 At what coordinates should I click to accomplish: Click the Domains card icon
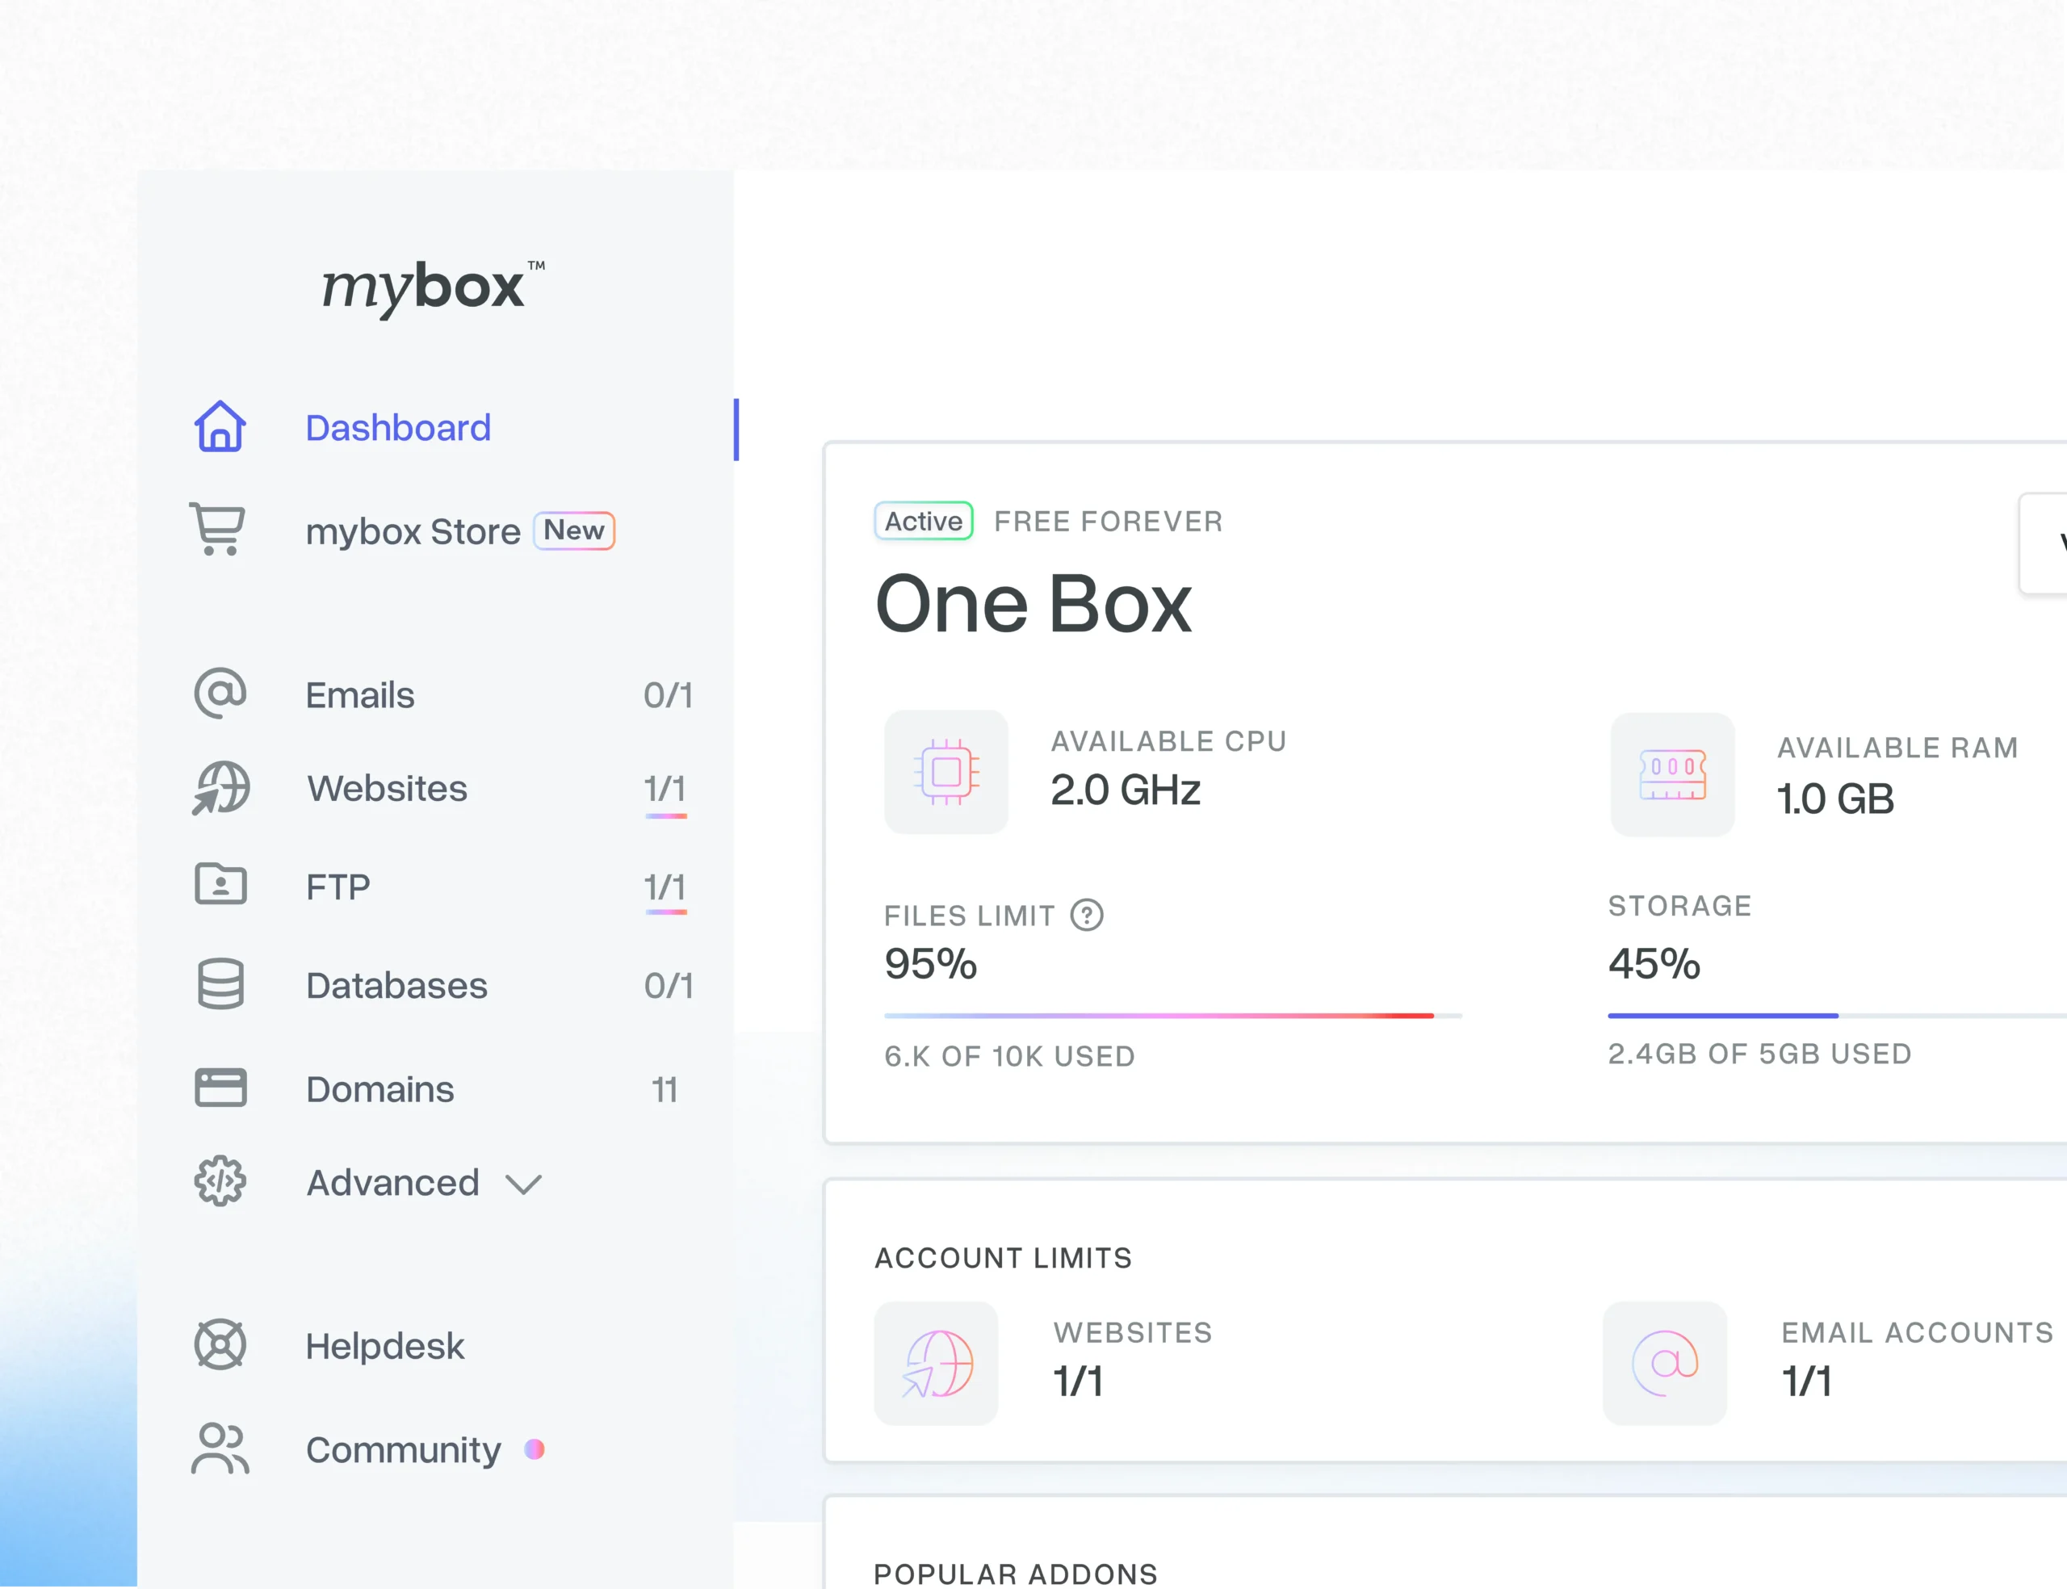pyautogui.click(x=220, y=1088)
